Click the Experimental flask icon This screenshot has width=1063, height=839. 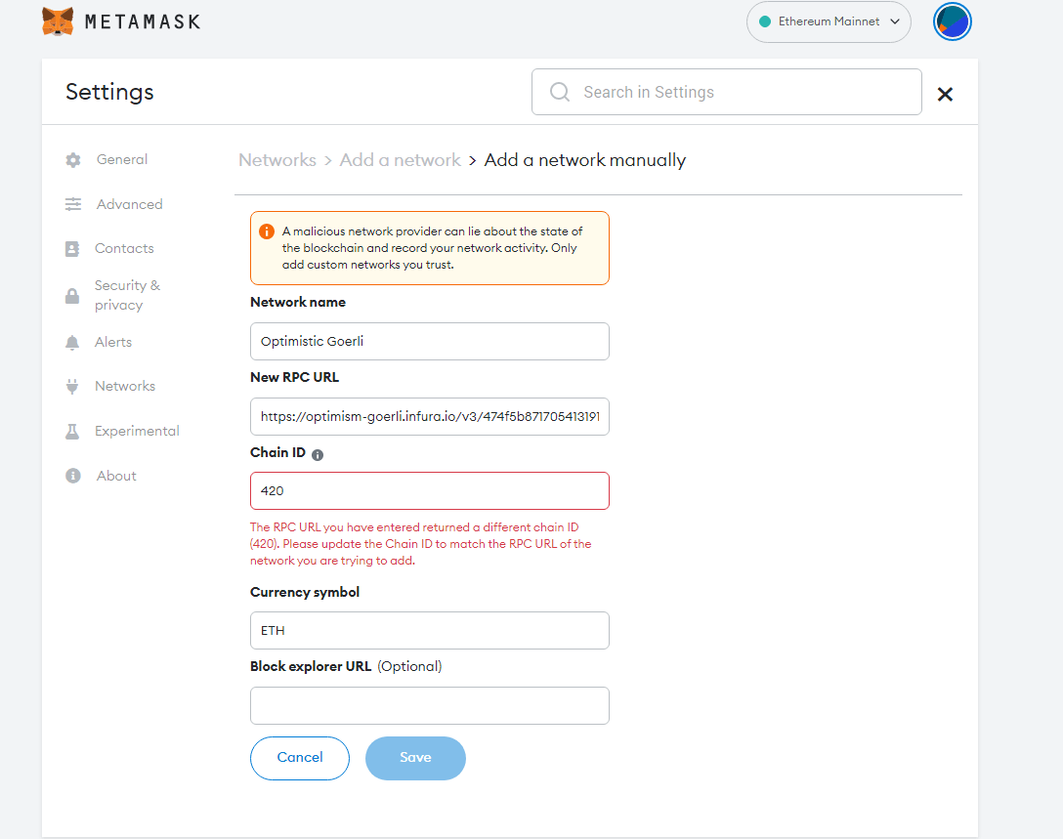point(72,431)
